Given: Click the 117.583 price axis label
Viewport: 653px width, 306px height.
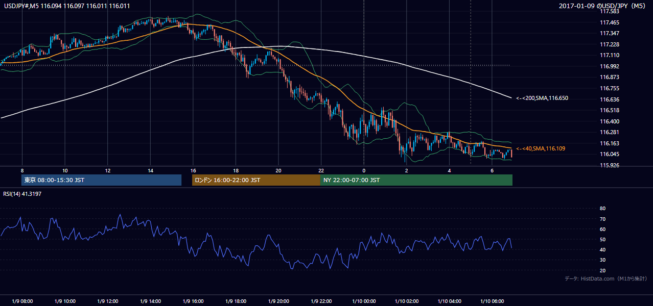Looking at the screenshot, I should coord(610,11).
